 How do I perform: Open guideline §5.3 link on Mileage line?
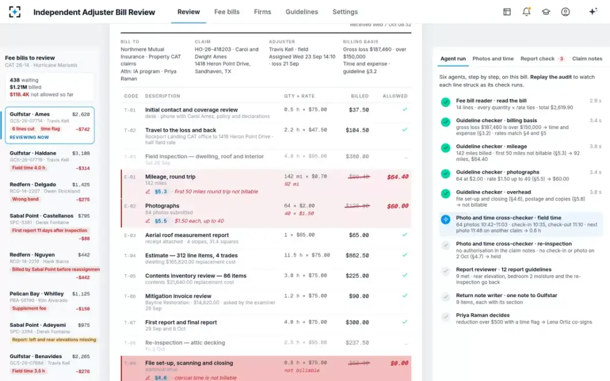[x=161, y=192]
